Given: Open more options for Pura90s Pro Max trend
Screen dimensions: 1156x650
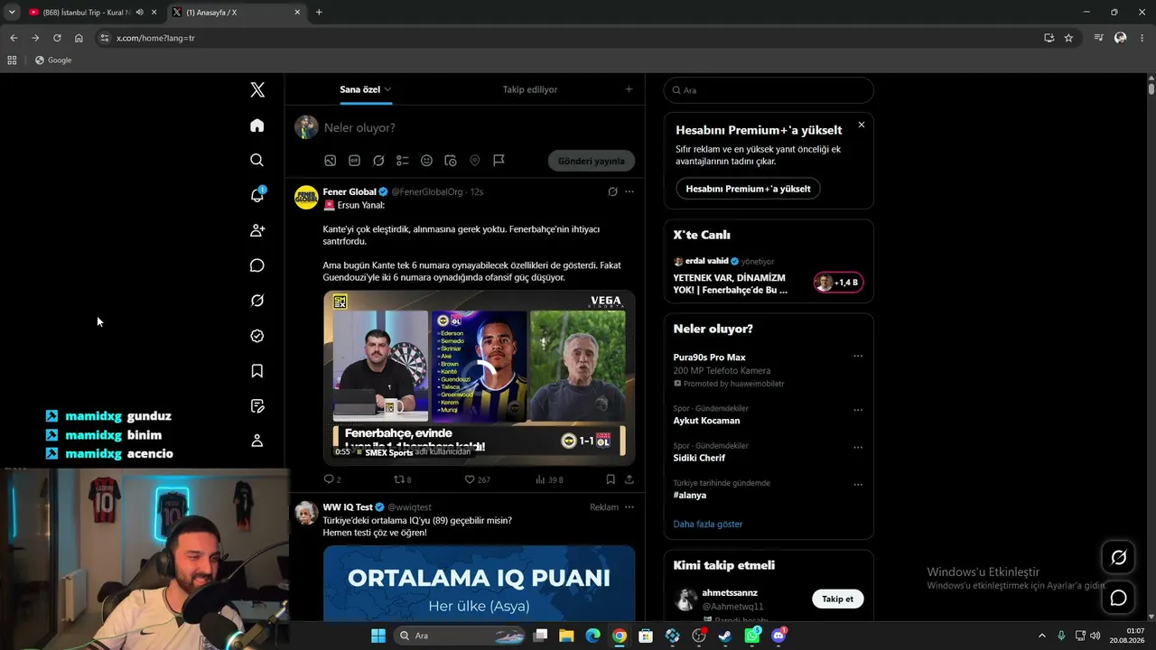Looking at the screenshot, I should tap(858, 356).
